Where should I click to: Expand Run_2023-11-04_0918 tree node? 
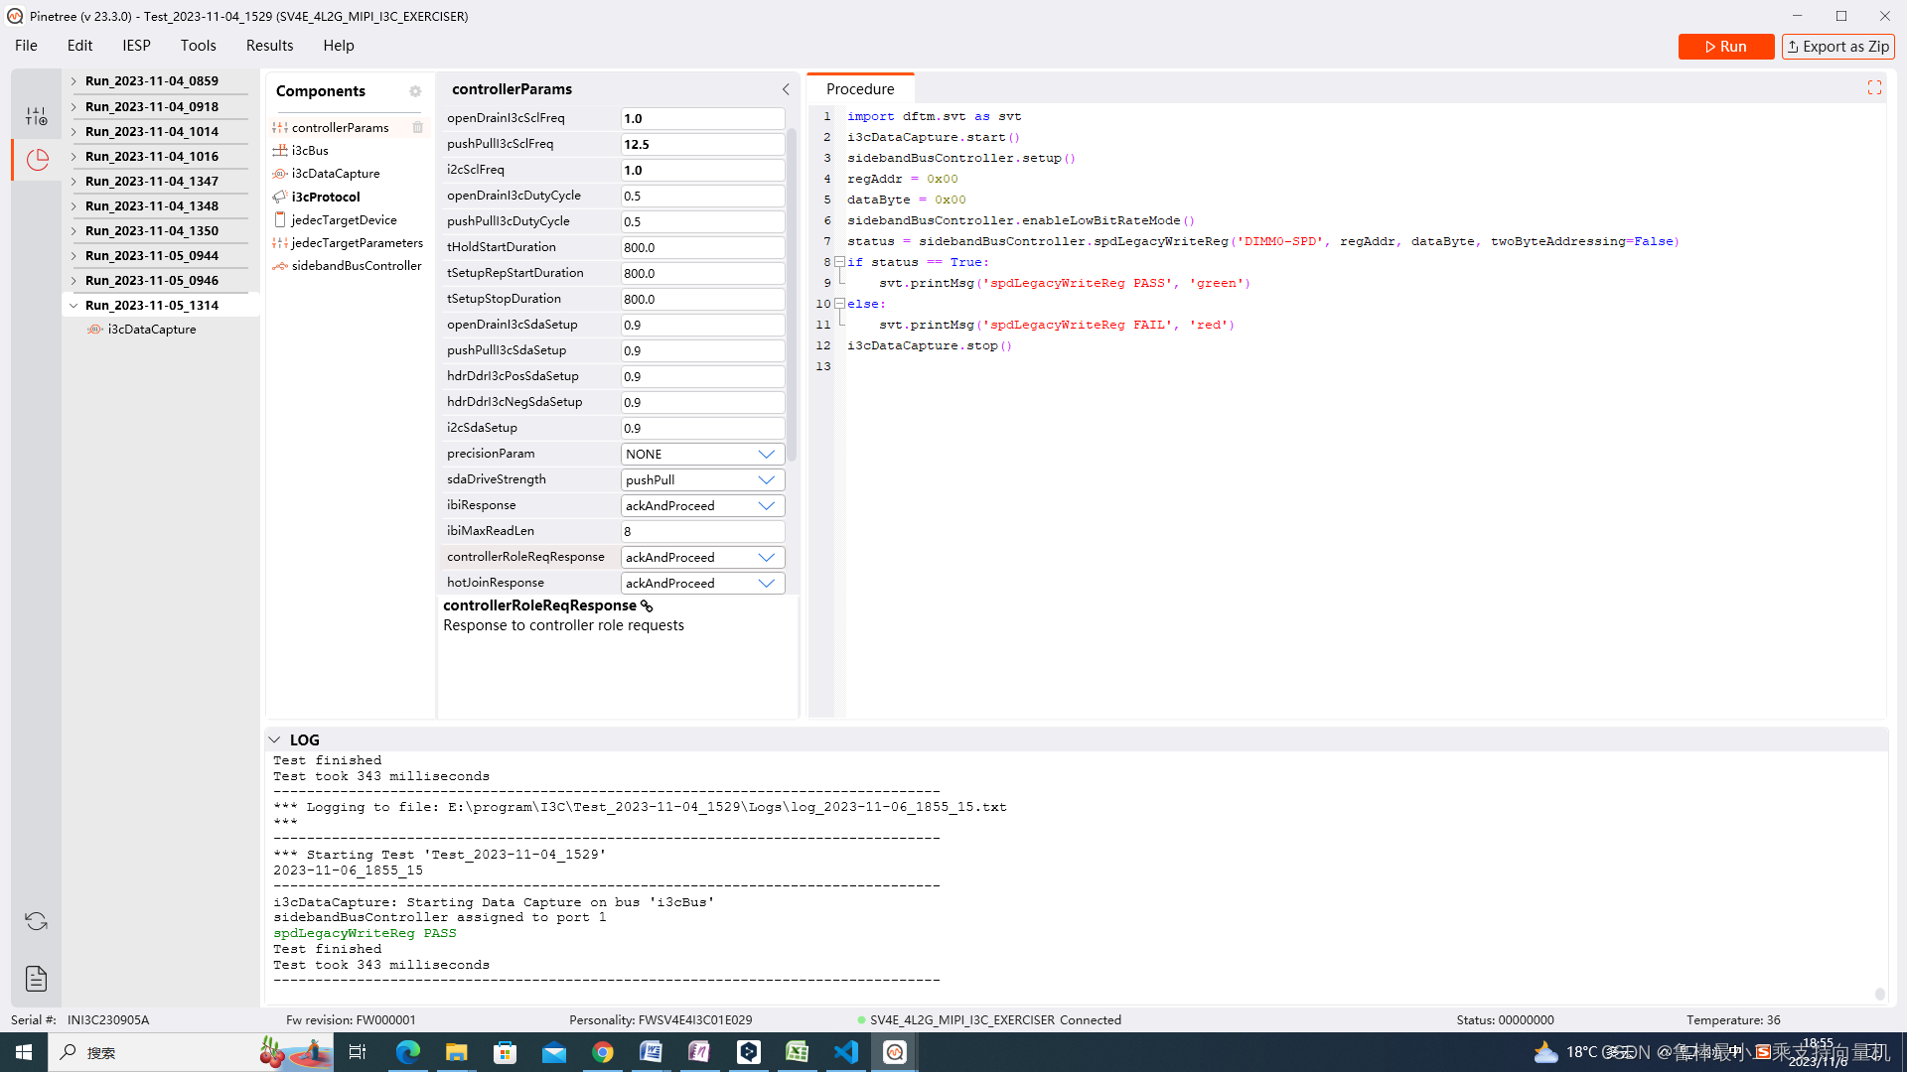point(73,106)
